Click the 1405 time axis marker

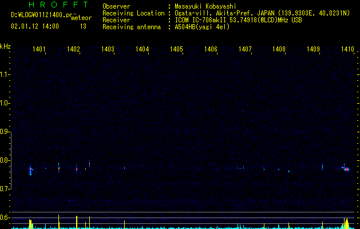(176, 49)
